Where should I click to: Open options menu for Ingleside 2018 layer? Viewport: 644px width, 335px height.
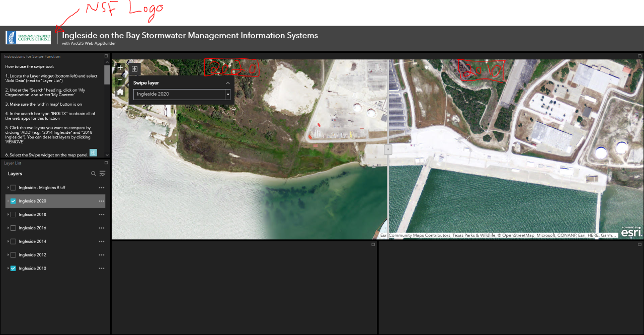tap(101, 214)
